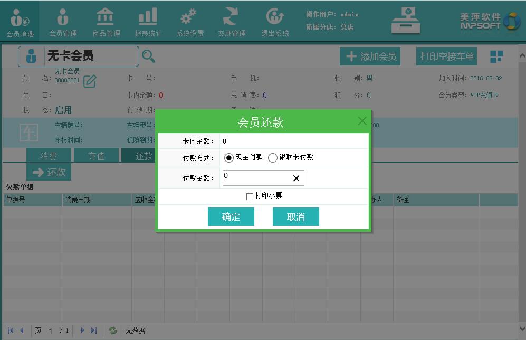The height and width of the screenshot is (340, 526).
Task: Clear the 付款金额 field with X
Action: (x=296, y=178)
